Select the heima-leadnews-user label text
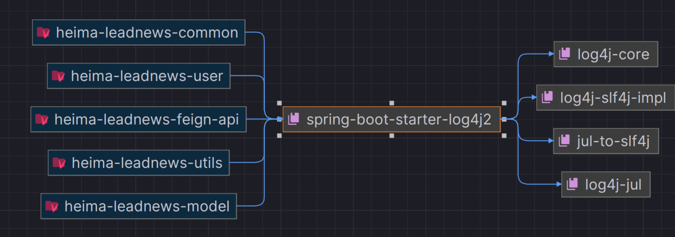The width and height of the screenshot is (675, 237). pyautogui.click(x=147, y=76)
